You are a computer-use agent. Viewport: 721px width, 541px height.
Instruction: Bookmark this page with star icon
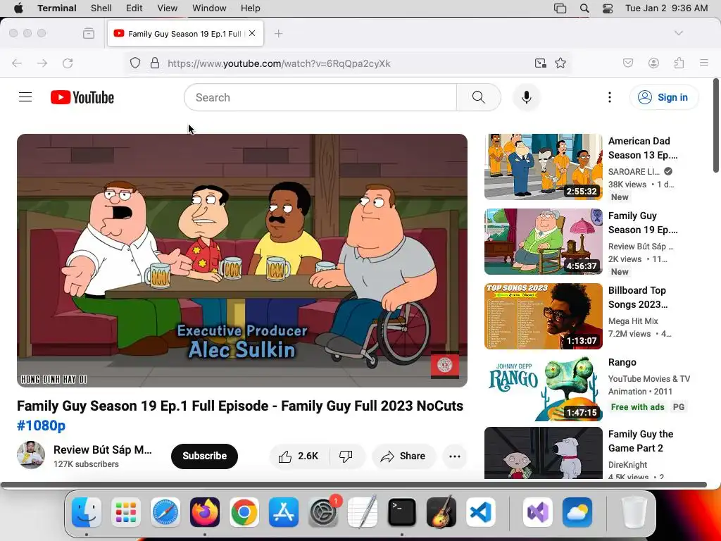(x=560, y=63)
